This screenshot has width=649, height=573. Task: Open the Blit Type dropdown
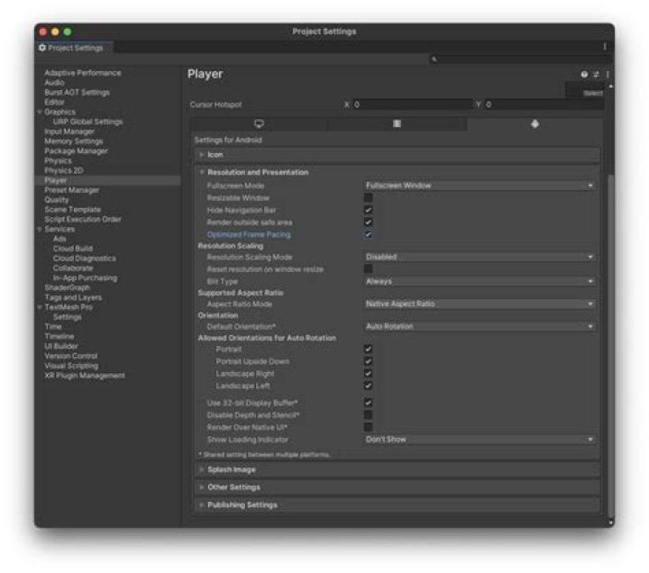(480, 281)
